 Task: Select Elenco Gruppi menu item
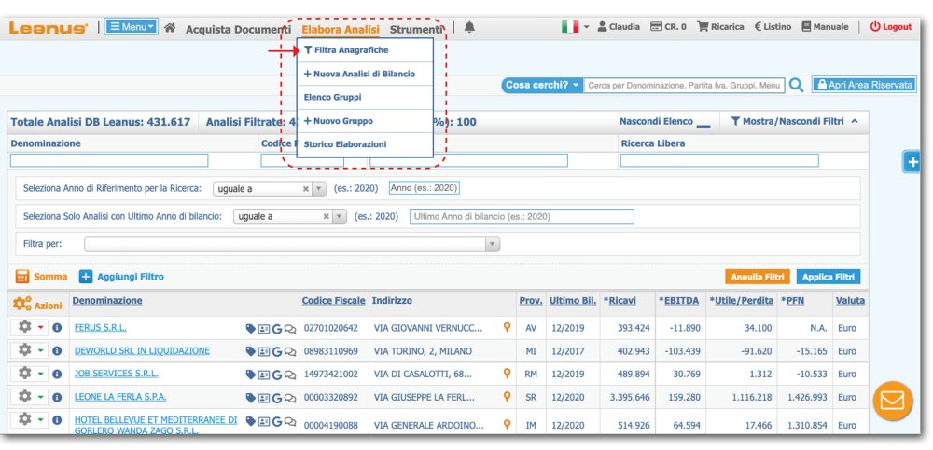click(x=365, y=98)
